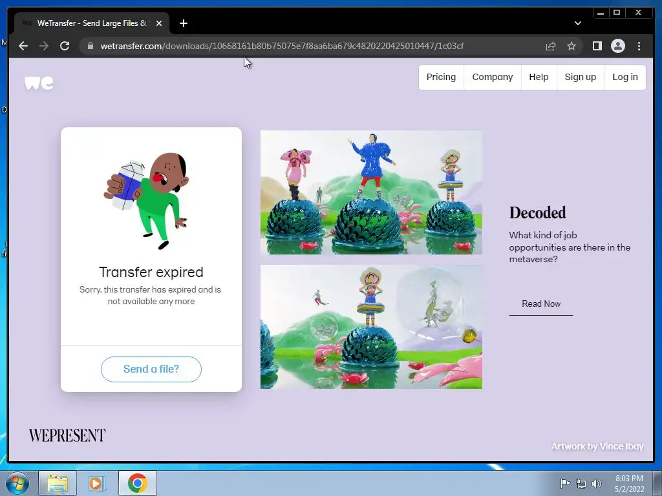Reload the WeTransfer page
The height and width of the screenshot is (496, 662).
[x=65, y=46]
